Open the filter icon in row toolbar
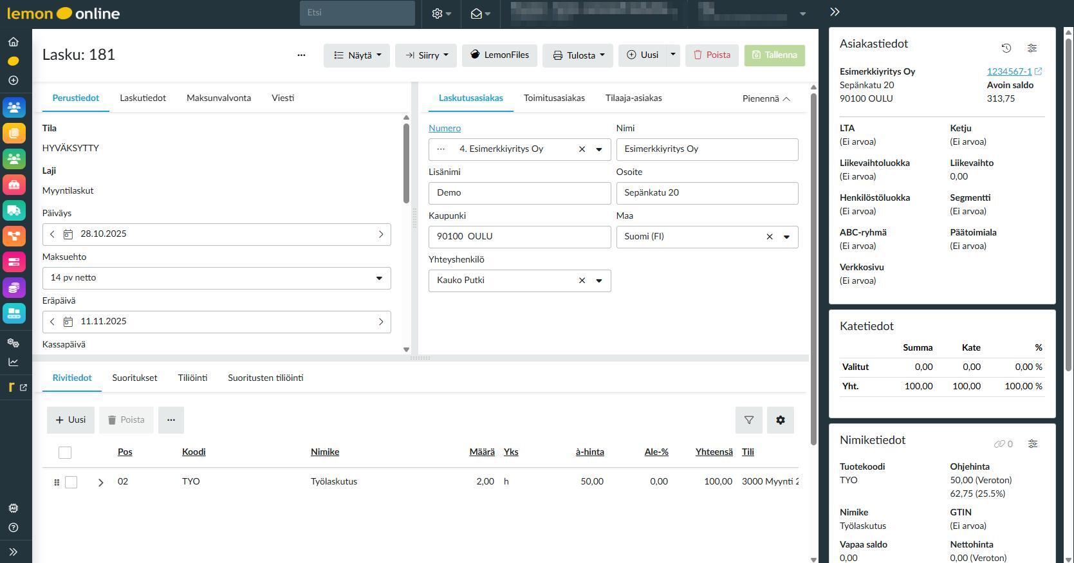The height and width of the screenshot is (563, 1074). 748,420
